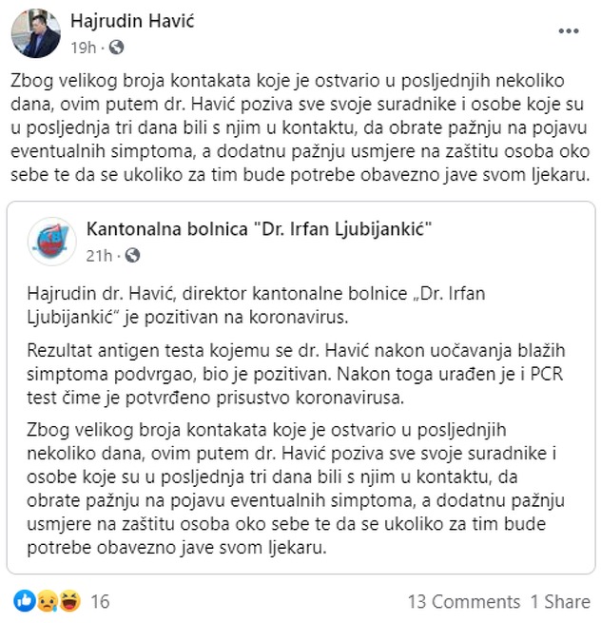Open the embedded shared post card

click(x=301, y=387)
